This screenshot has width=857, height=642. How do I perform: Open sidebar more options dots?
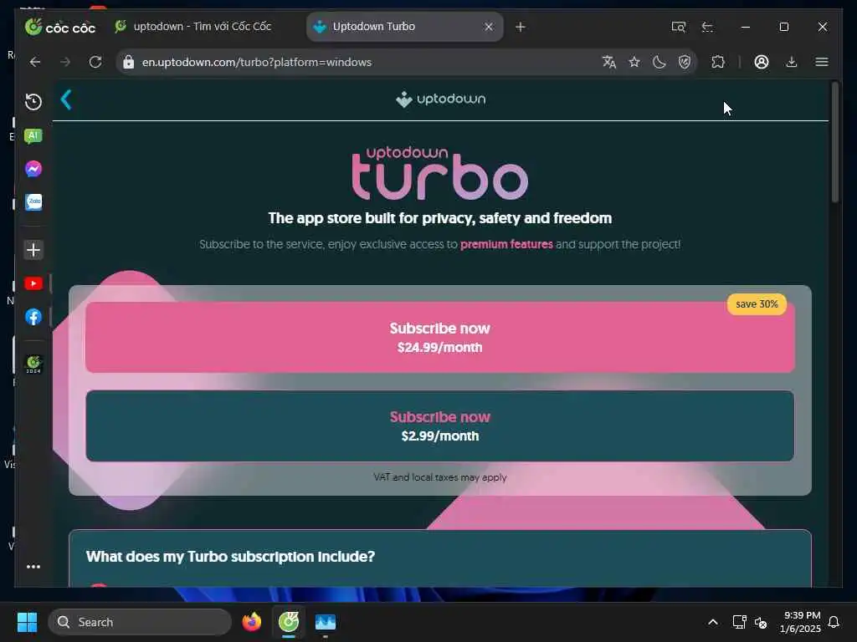point(33,567)
